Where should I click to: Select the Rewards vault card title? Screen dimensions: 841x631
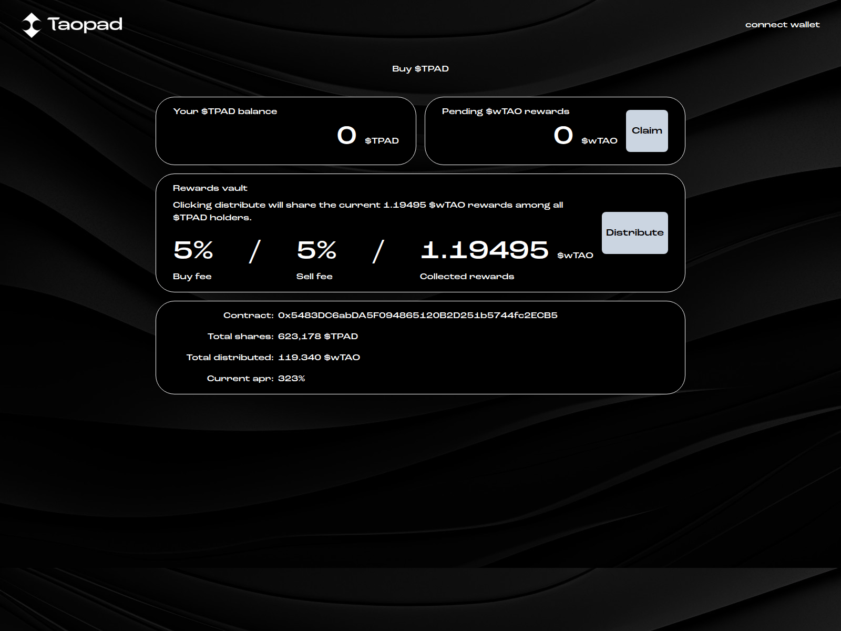pyautogui.click(x=210, y=188)
